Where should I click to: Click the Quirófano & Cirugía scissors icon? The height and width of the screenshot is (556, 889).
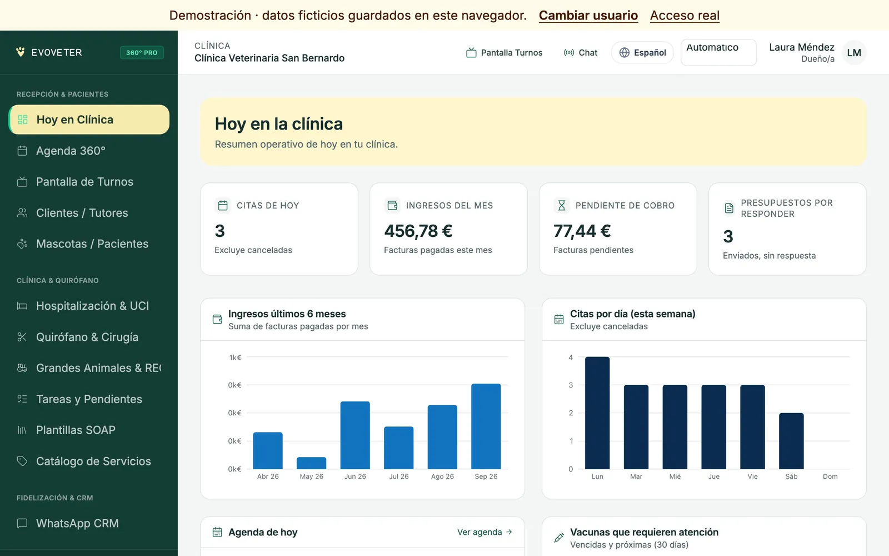22,337
